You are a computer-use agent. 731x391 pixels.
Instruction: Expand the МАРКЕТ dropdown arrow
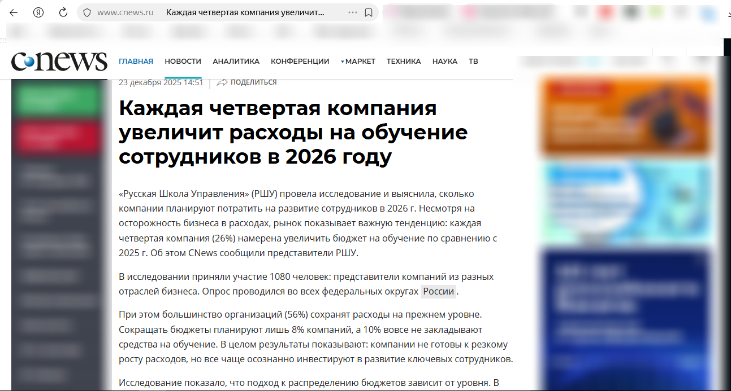pos(343,61)
